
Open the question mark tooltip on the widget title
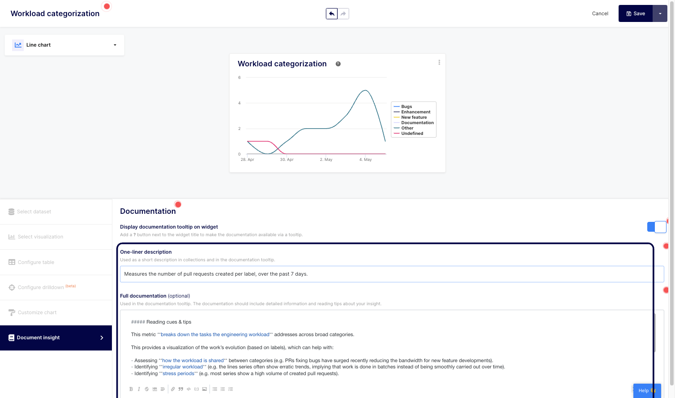tap(337, 64)
